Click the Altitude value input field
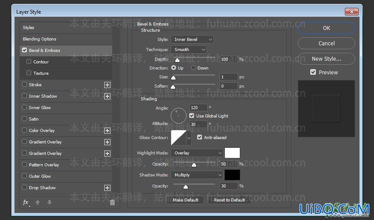 pyautogui.click(x=198, y=125)
